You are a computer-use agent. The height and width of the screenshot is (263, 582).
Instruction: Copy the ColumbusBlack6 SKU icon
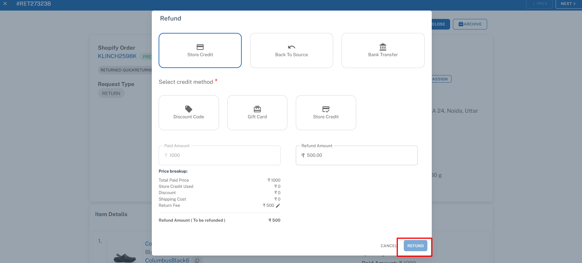point(197,261)
